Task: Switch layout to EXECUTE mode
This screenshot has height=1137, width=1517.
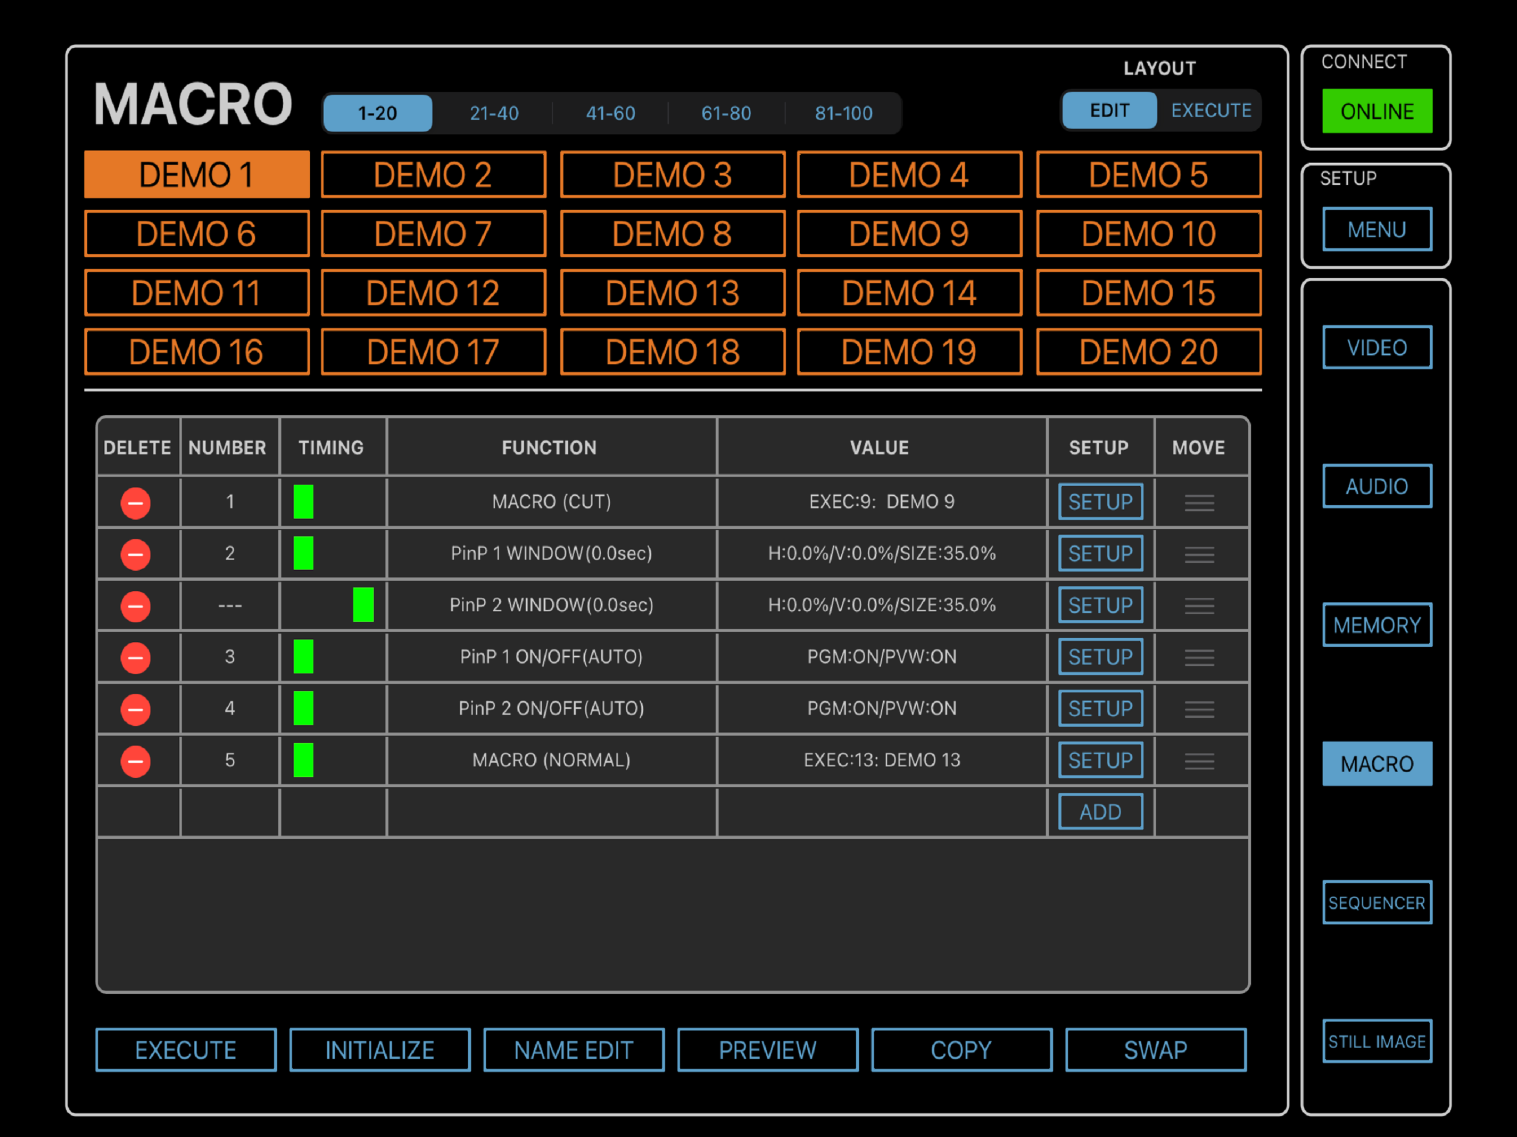Action: 1210,110
